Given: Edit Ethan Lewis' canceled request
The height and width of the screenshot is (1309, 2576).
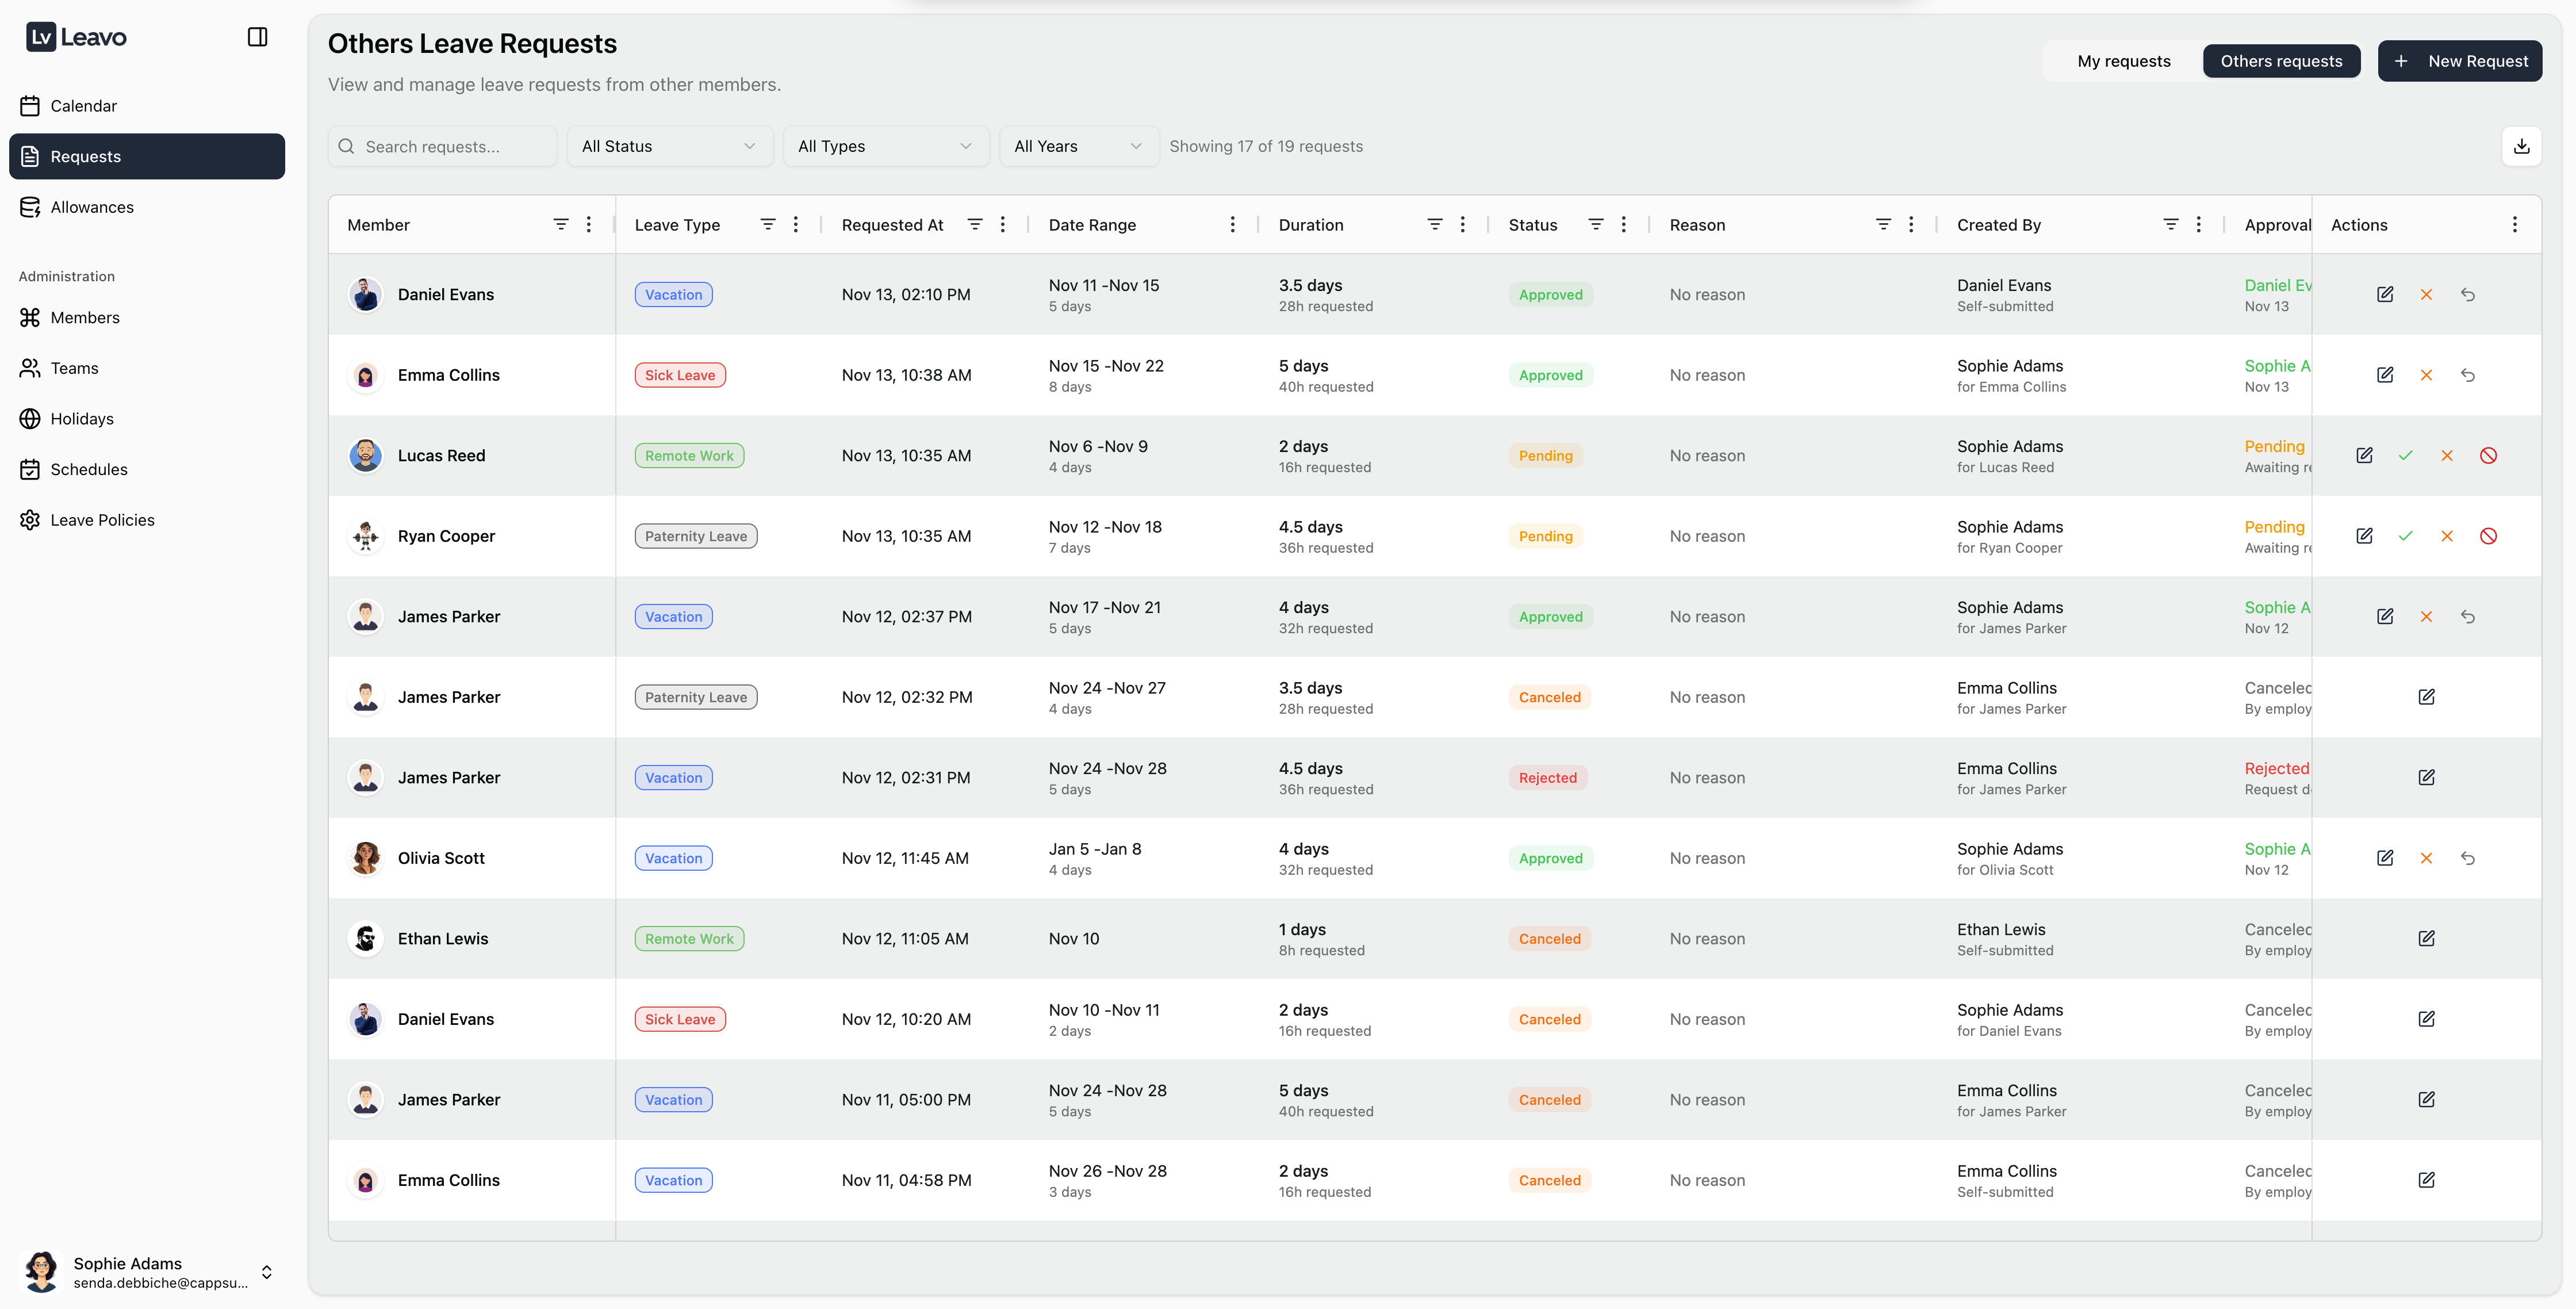Looking at the screenshot, I should coord(2427,938).
